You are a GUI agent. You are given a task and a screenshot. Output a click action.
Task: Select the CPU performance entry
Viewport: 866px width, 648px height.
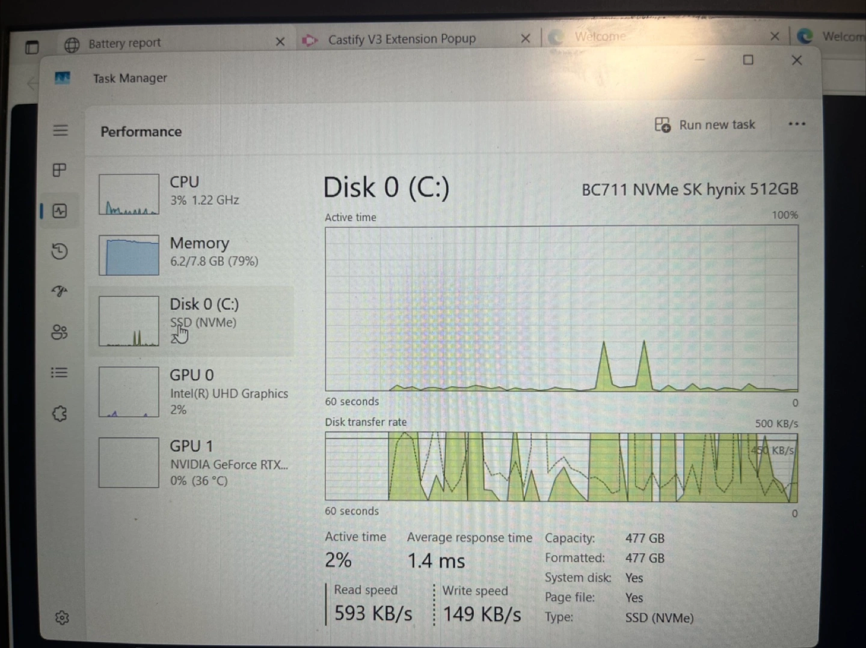191,193
